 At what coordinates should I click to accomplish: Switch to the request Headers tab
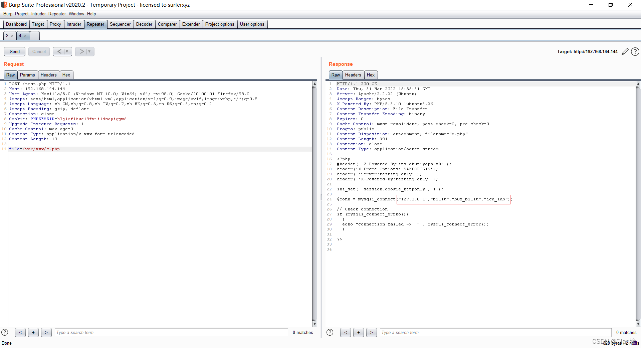point(48,75)
